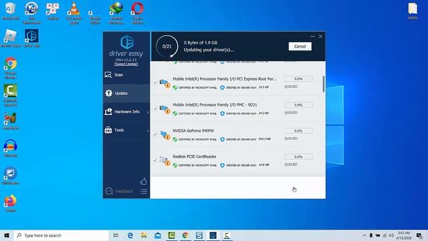Click the Firefox desktop shortcut

[11, 204]
